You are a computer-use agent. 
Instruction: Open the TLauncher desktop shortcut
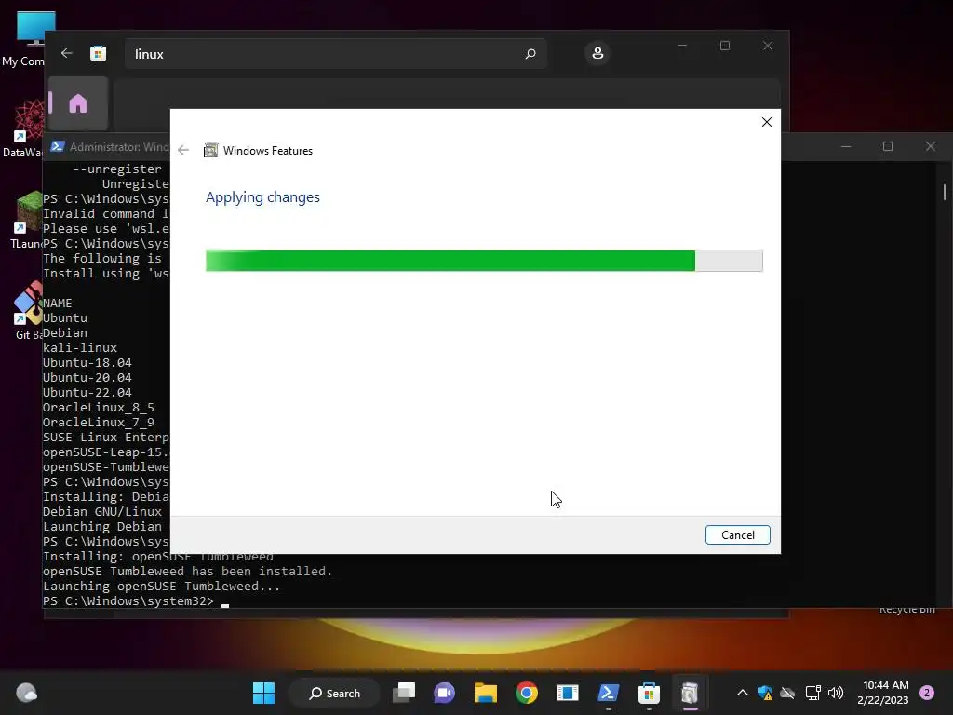pyautogui.click(x=25, y=220)
